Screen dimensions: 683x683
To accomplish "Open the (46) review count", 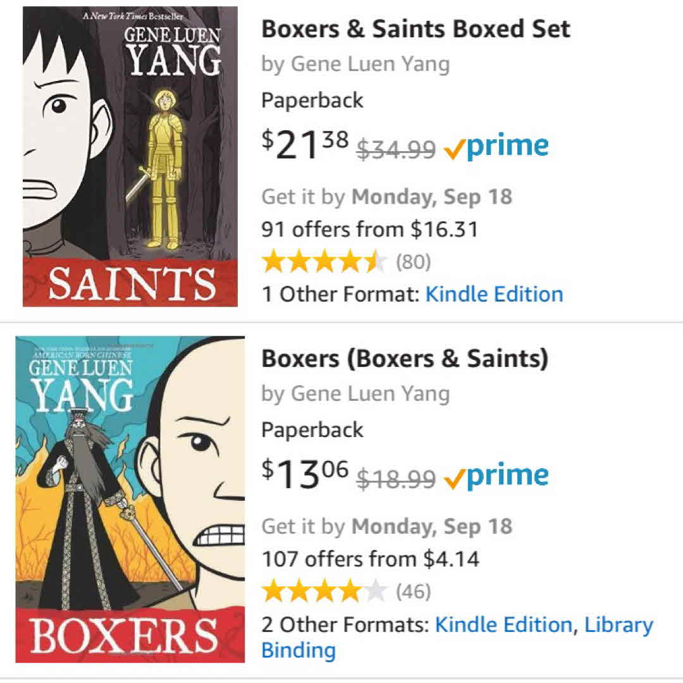I will (x=413, y=592).
